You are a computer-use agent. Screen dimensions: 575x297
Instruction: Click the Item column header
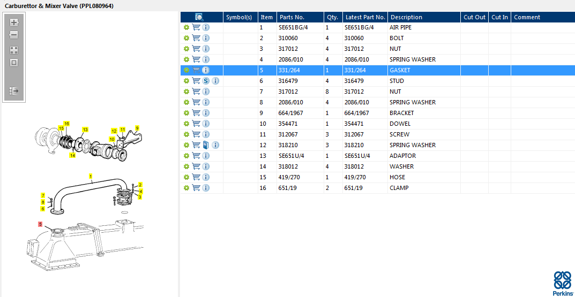click(x=267, y=17)
